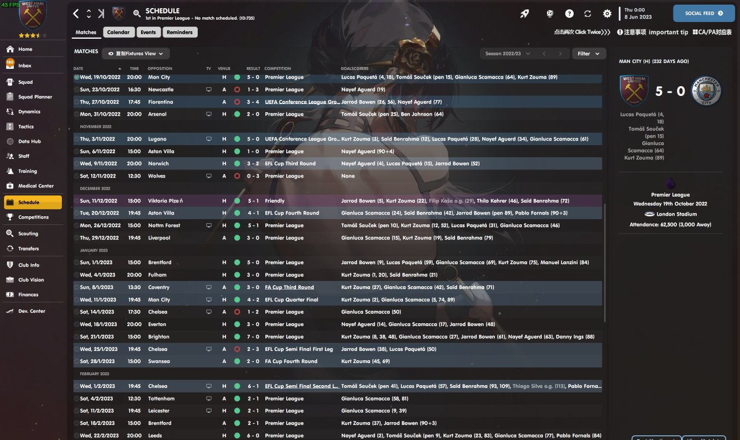Go to next season with right chevron
The image size is (740, 440).
560,54
